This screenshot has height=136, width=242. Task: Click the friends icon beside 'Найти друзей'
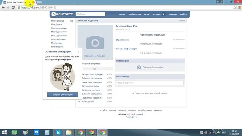coord(79,102)
